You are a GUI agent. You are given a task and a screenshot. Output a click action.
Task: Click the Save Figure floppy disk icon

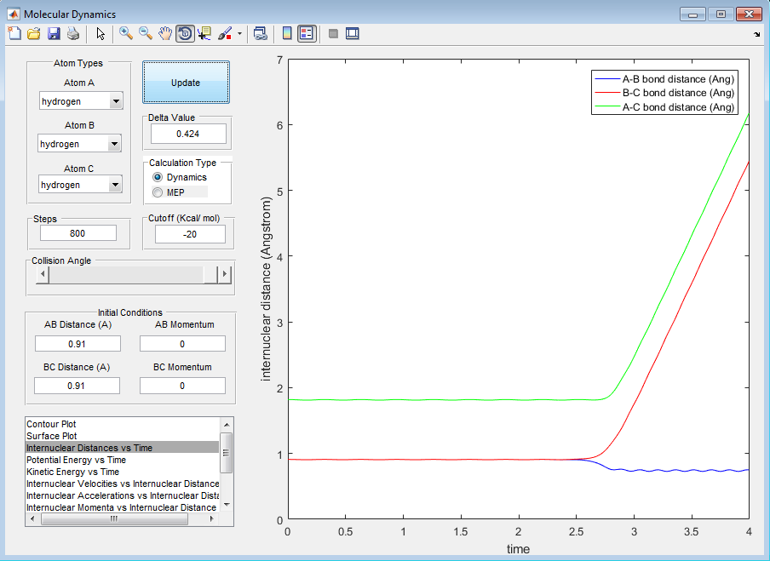coord(54,34)
